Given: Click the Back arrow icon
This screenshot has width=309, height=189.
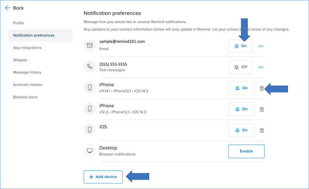Looking at the screenshot, I should point(8,8).
